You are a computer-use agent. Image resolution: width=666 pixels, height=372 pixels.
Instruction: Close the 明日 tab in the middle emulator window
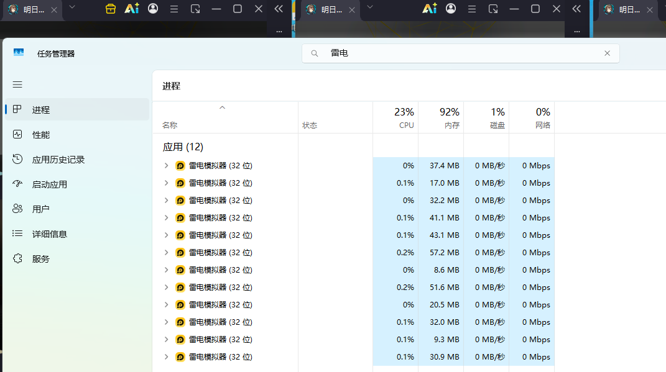[x=352, y=10]
